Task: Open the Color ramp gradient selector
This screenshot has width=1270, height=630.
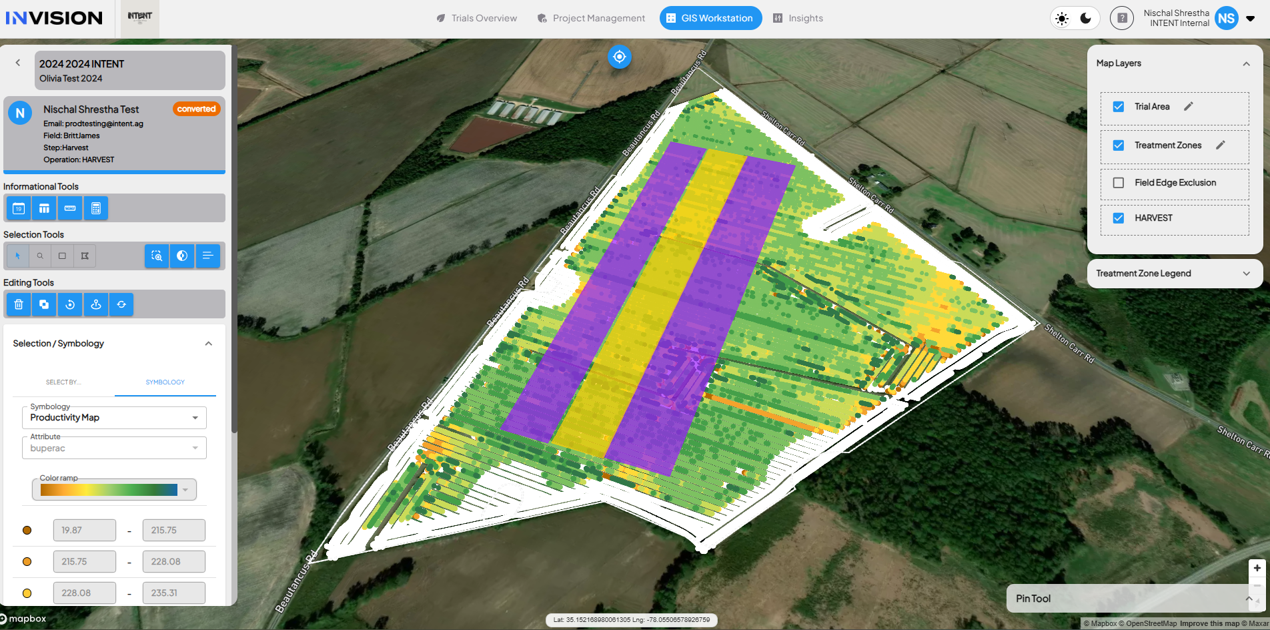Action: (114, 490)
